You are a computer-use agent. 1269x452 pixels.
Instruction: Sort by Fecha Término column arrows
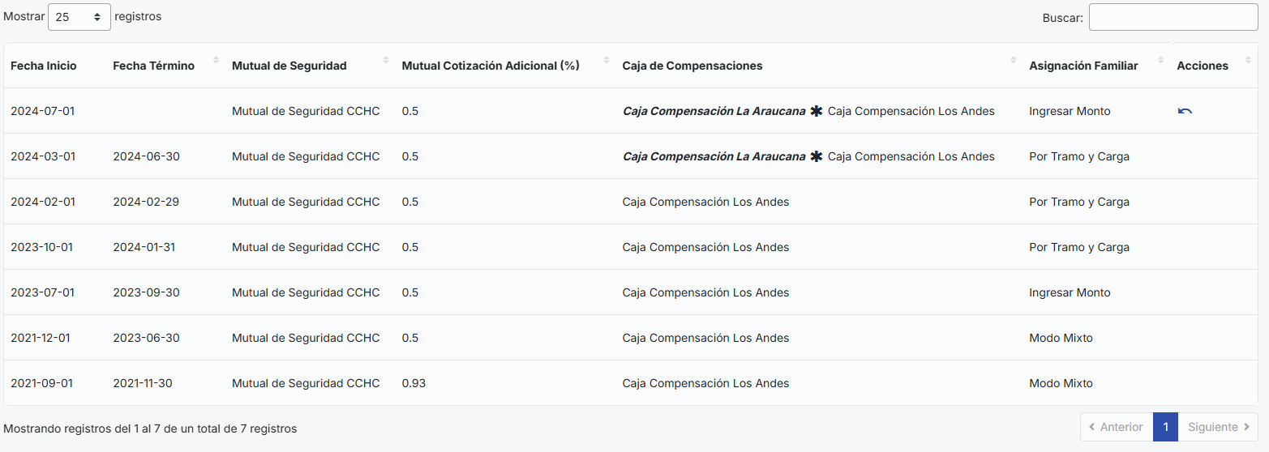click(216, 61)
